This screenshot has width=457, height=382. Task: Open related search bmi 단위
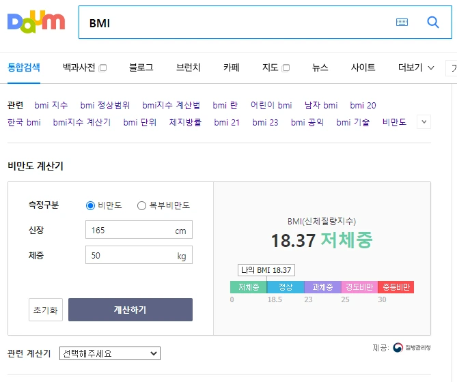[x=140, y=122]
